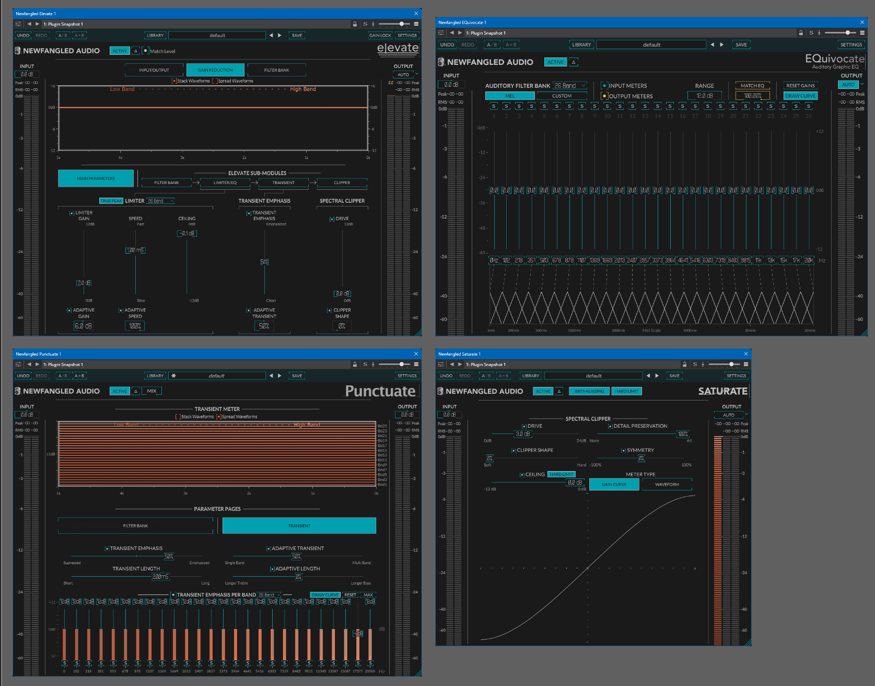Screen dimensions: 875x686
Task: Toggle INPUT METERS in EQuivocate
Action: [x=604, y=86]
